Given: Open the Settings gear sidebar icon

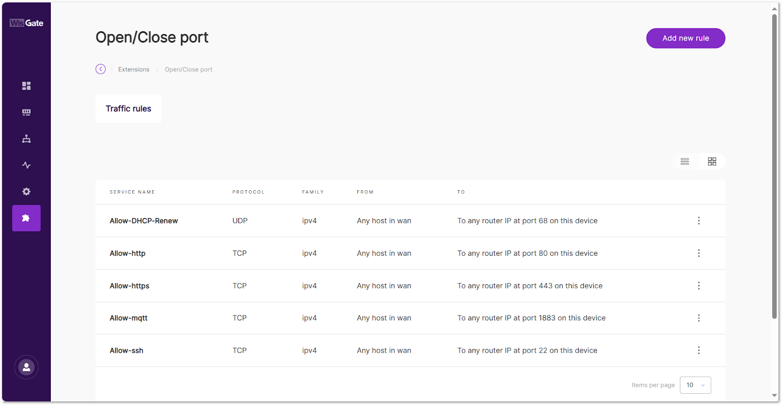Looking at the screenshot, I should [x=26, y=192].
